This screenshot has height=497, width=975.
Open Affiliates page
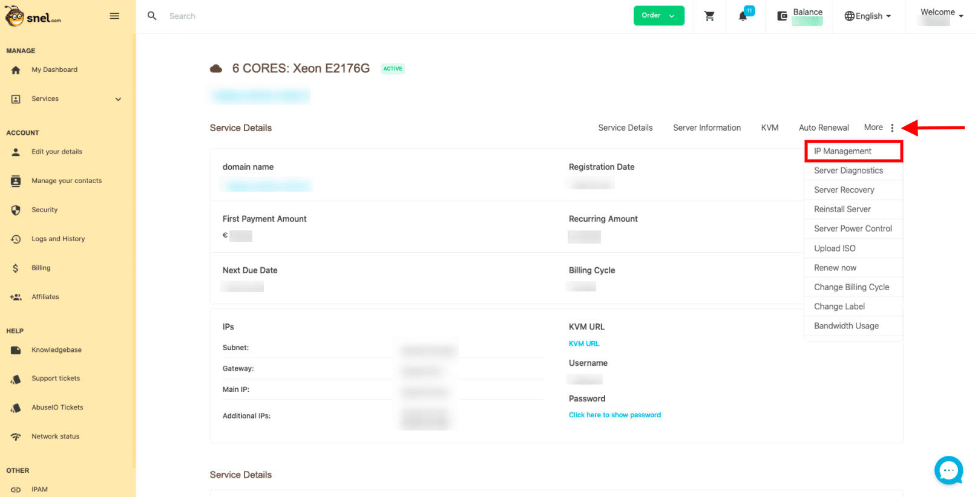pyautogui.click(x=45, y=297)
